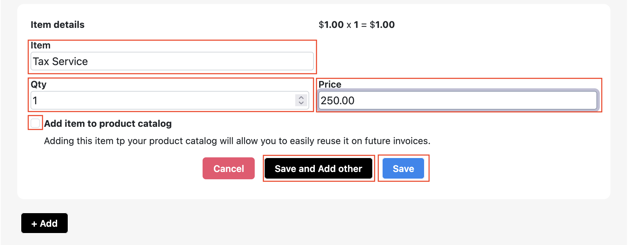Image resolution: width=629 pixels, height=245 pixels.
Task: Click the Qty decrement down arrow
Action: point(301,103)
